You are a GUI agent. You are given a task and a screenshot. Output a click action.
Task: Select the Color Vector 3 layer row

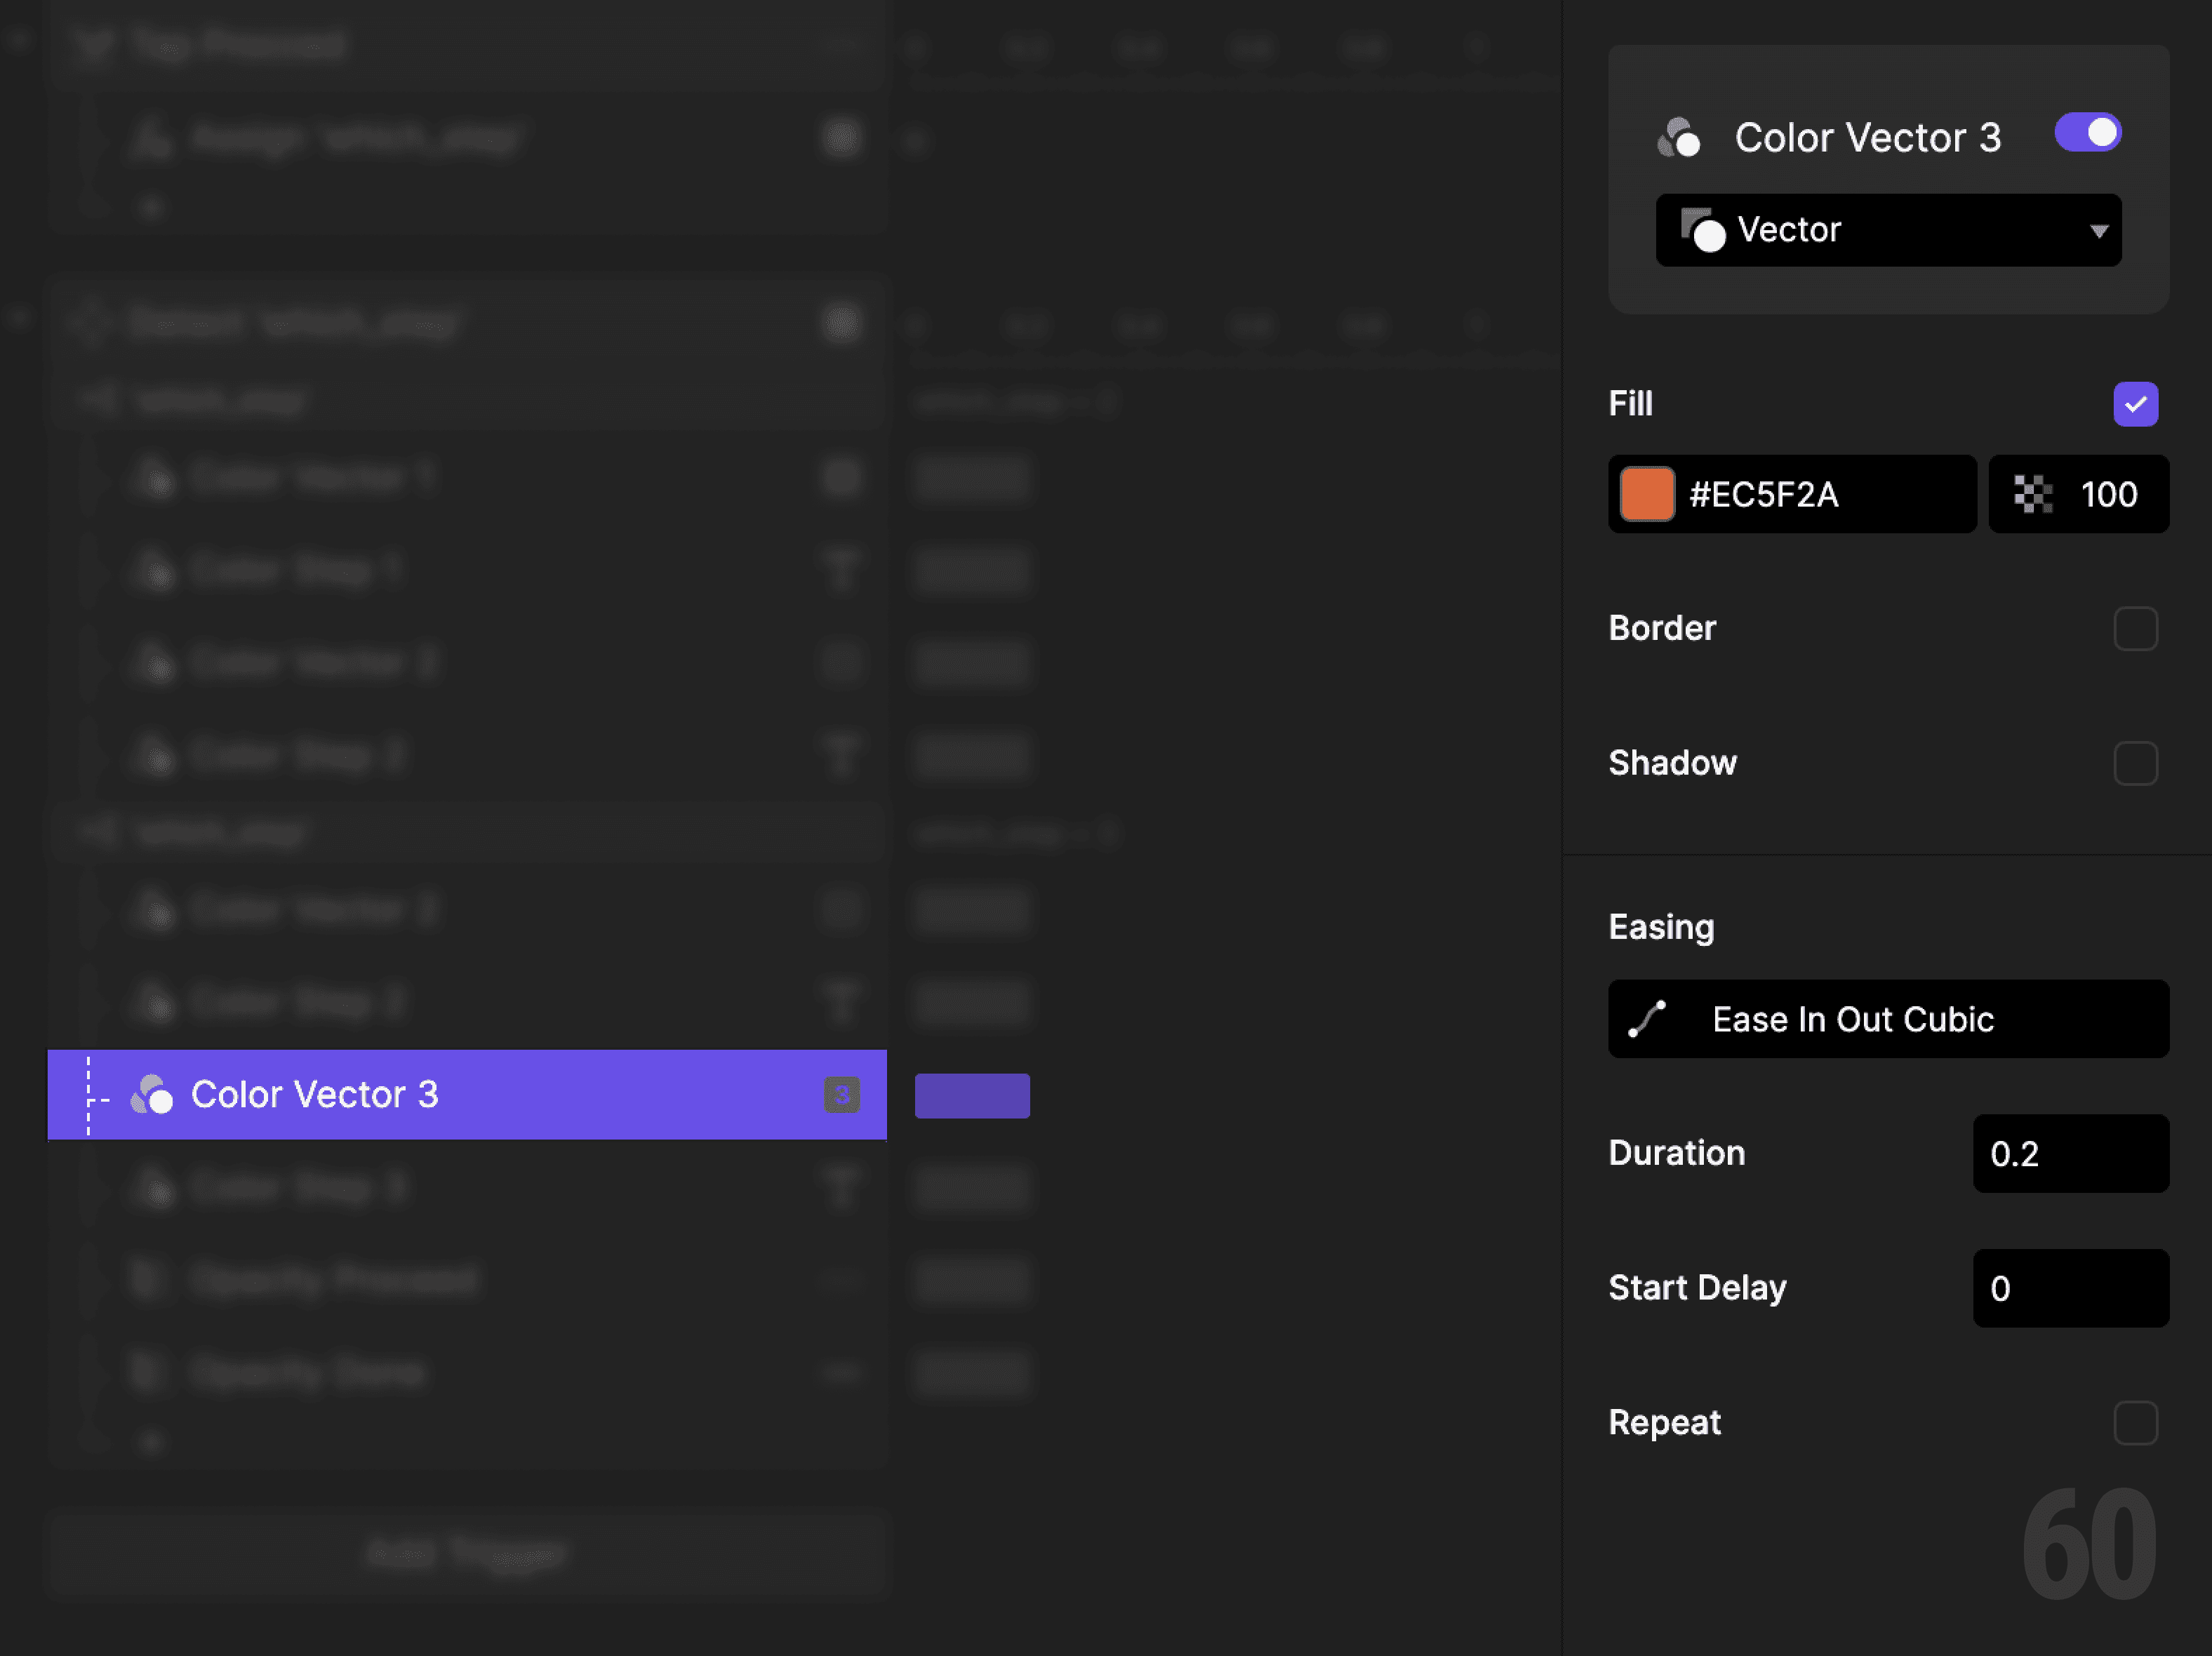[x=400, y=1095]
